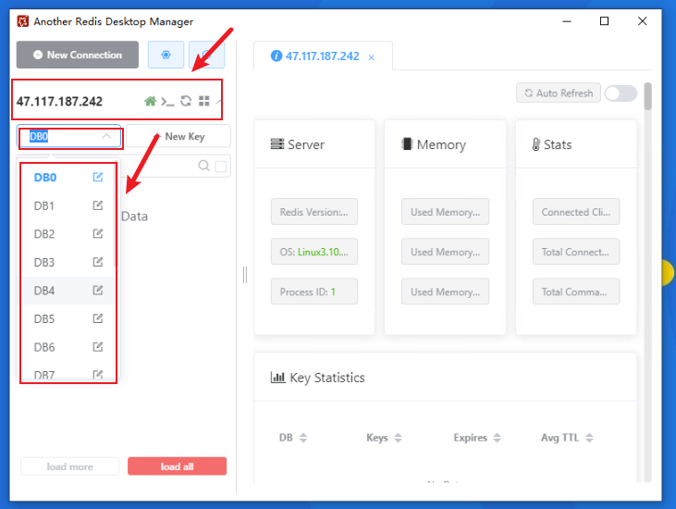The image size is (676, 509).
Task: Click the Total Connect... stats tag
Action: pyautogui.click(x=576, y=252)
